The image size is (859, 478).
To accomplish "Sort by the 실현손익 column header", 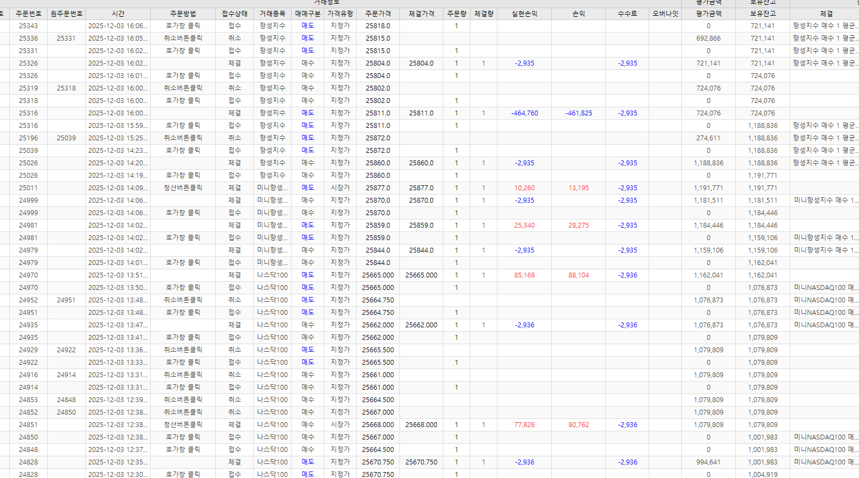I will pyautogui.click(x=524, y=14).
